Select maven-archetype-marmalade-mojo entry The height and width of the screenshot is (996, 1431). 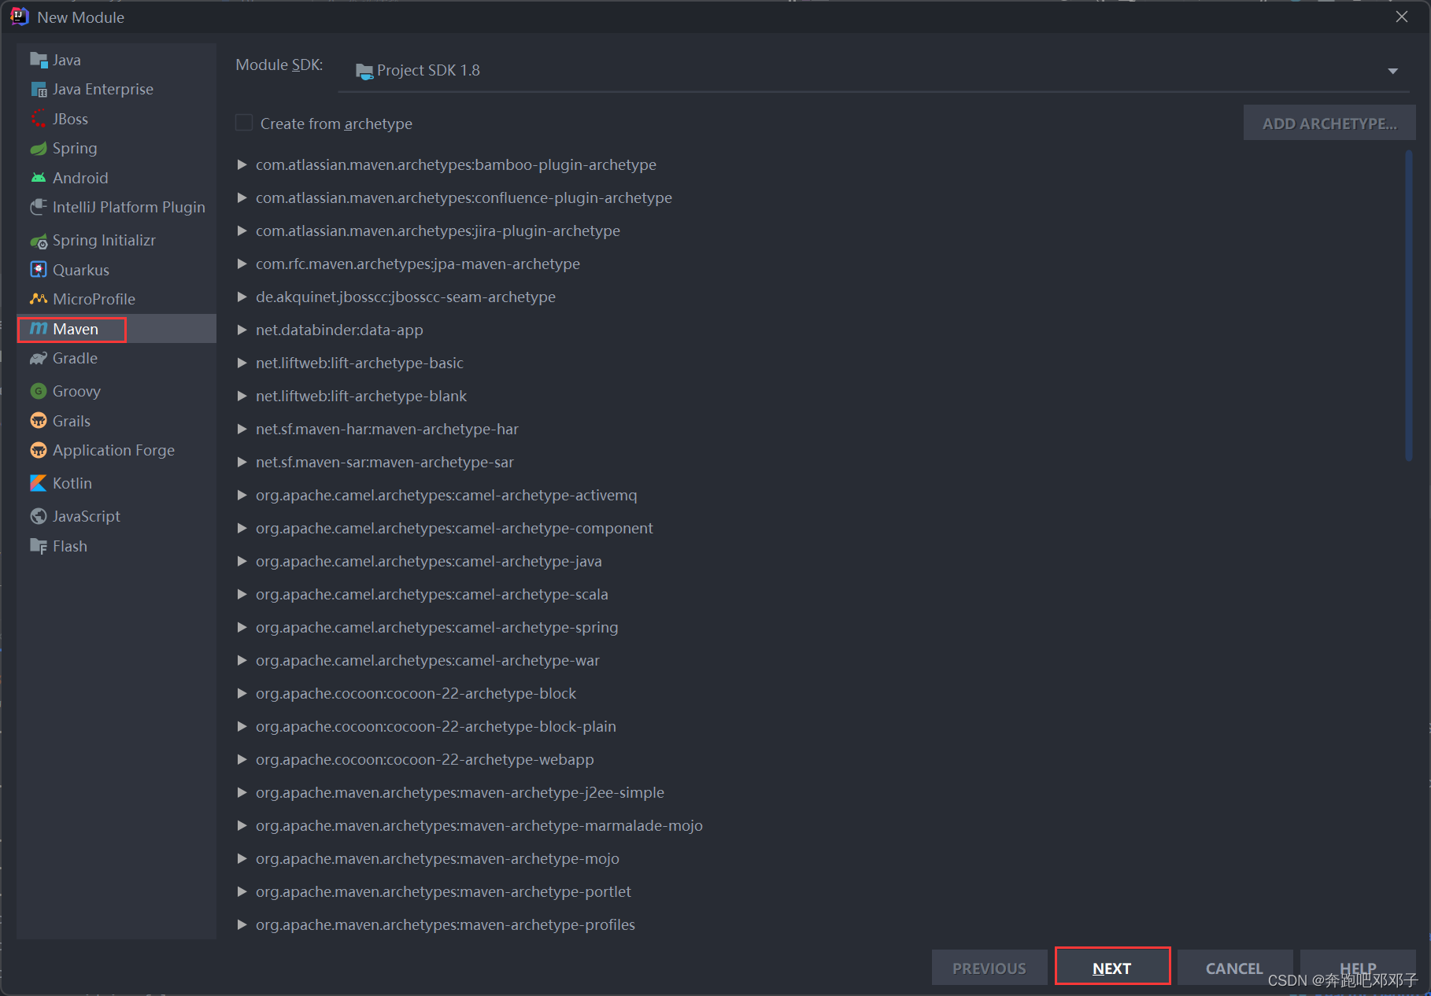point(479,825)
